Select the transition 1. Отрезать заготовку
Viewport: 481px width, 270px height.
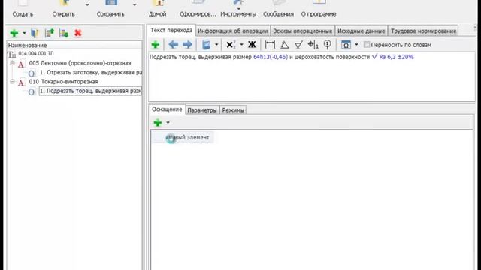(x=91, y=73)
